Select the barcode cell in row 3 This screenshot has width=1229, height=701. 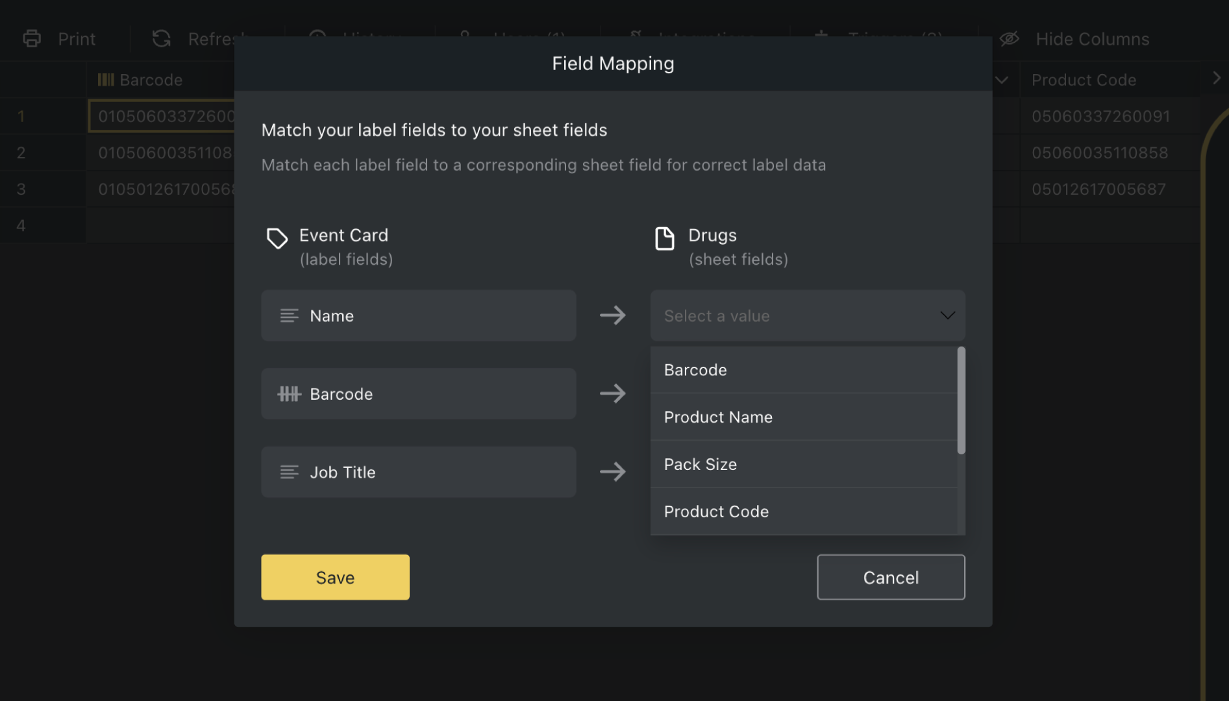(160, 189)
